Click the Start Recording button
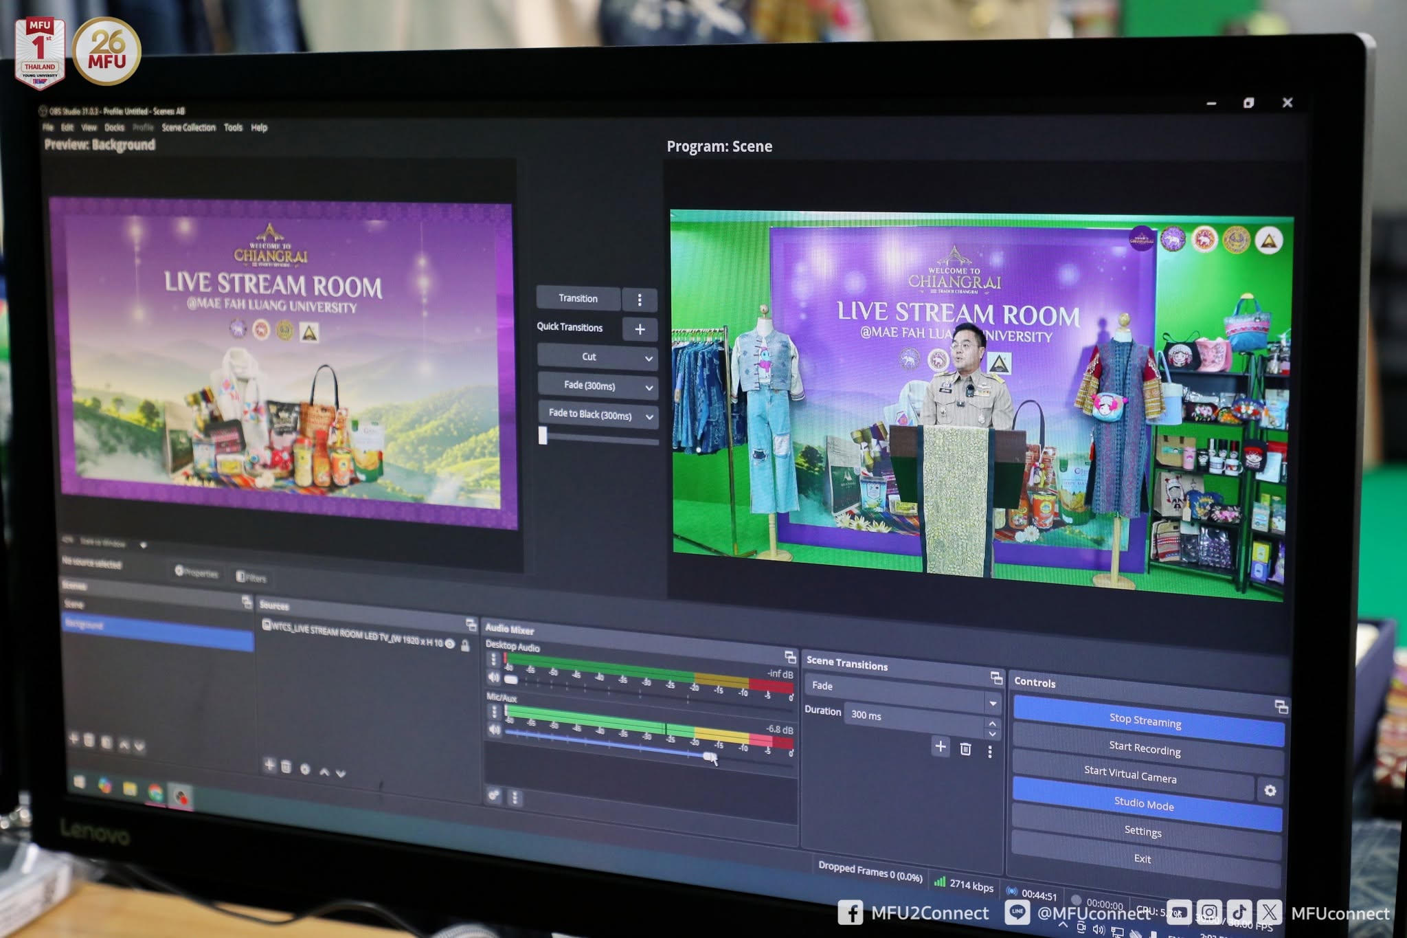 pos(1145,749)
